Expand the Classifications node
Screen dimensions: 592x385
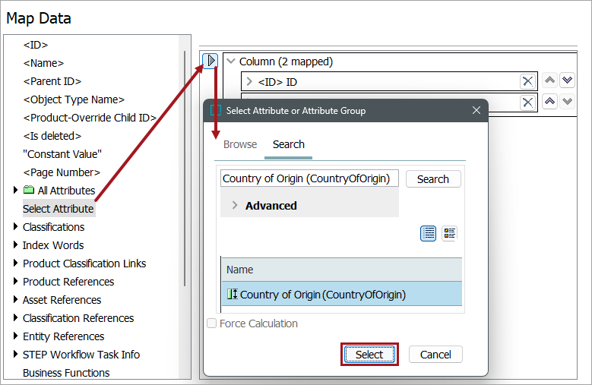coord(15,226)
